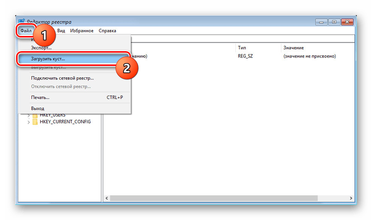Minimize the Редактор реестра window
This screenshot has width=372, height=220.
tap(322, 22)
